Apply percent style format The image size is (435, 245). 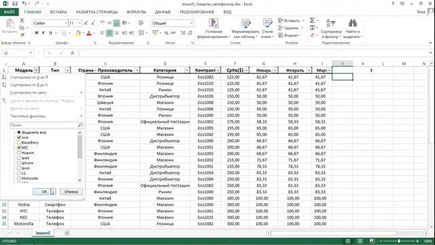166,33
